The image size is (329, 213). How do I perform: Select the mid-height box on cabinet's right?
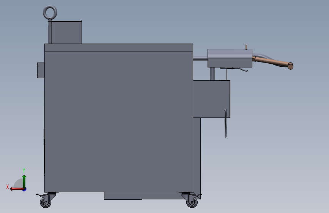coord(211,99)
